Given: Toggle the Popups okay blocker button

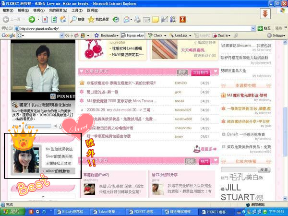Looking at the screenshot, I should [x=132, y=35].
